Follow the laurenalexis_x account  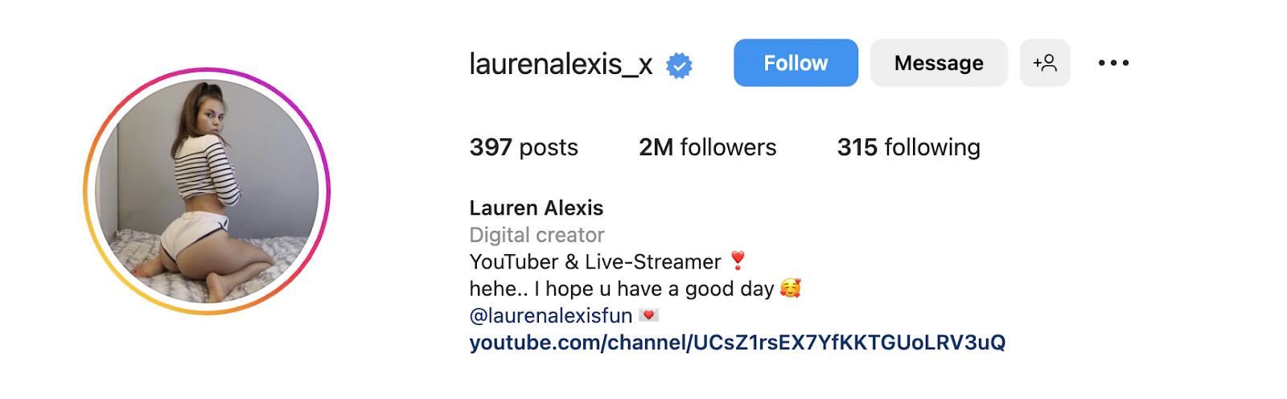coord(796,63)
